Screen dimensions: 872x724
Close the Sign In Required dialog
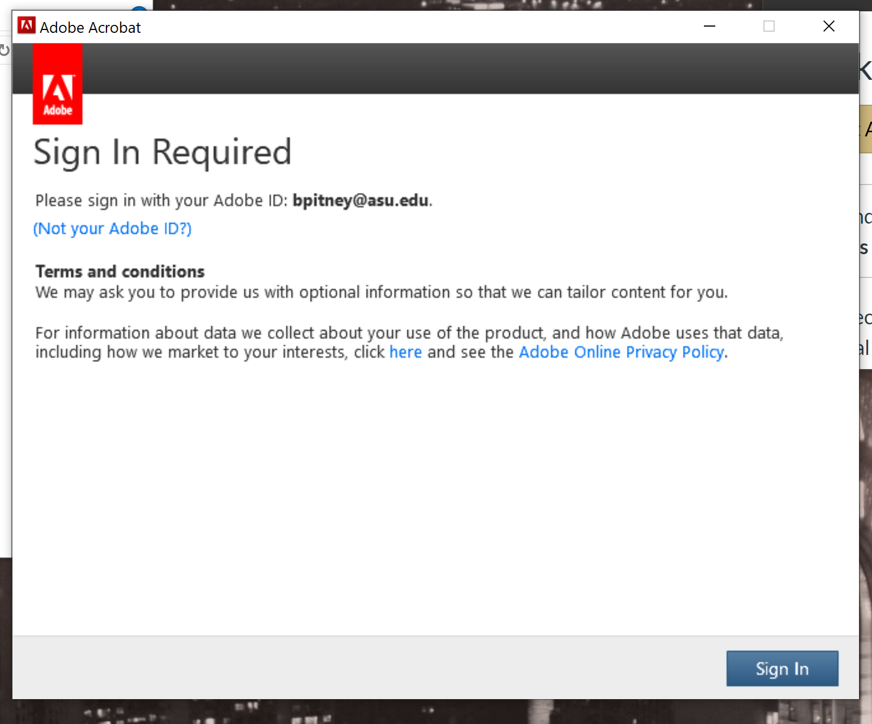tap(829, 26)
